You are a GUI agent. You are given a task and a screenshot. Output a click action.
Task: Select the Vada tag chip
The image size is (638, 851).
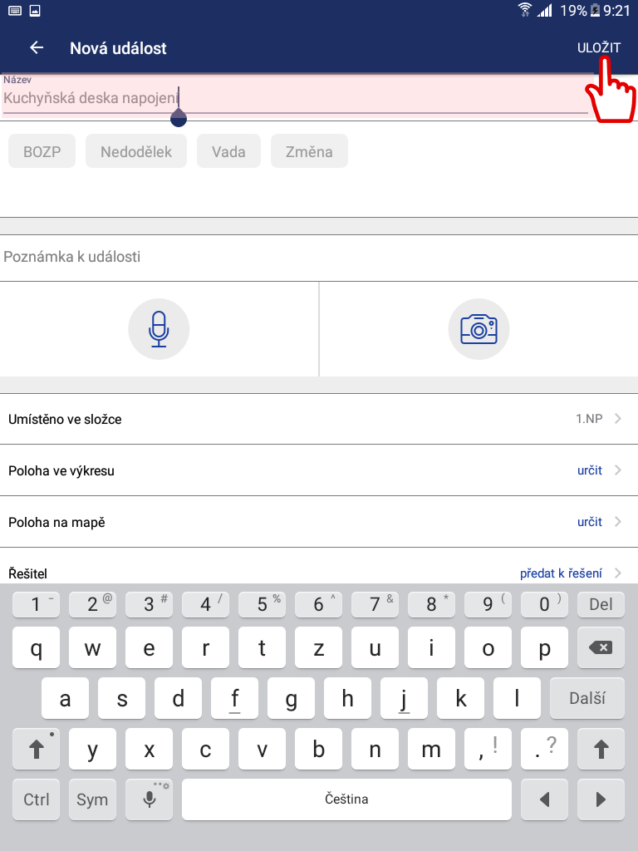[x=228, y=151]
